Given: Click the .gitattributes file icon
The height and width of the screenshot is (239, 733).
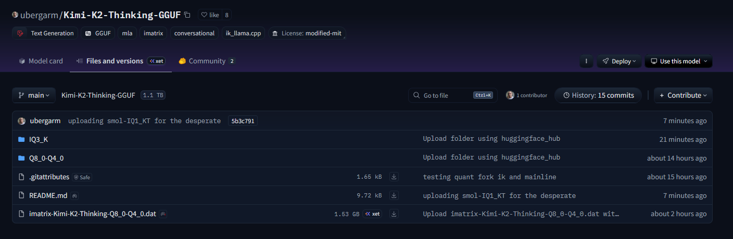Looking at the screenshot, I should [x=21, y=177].
